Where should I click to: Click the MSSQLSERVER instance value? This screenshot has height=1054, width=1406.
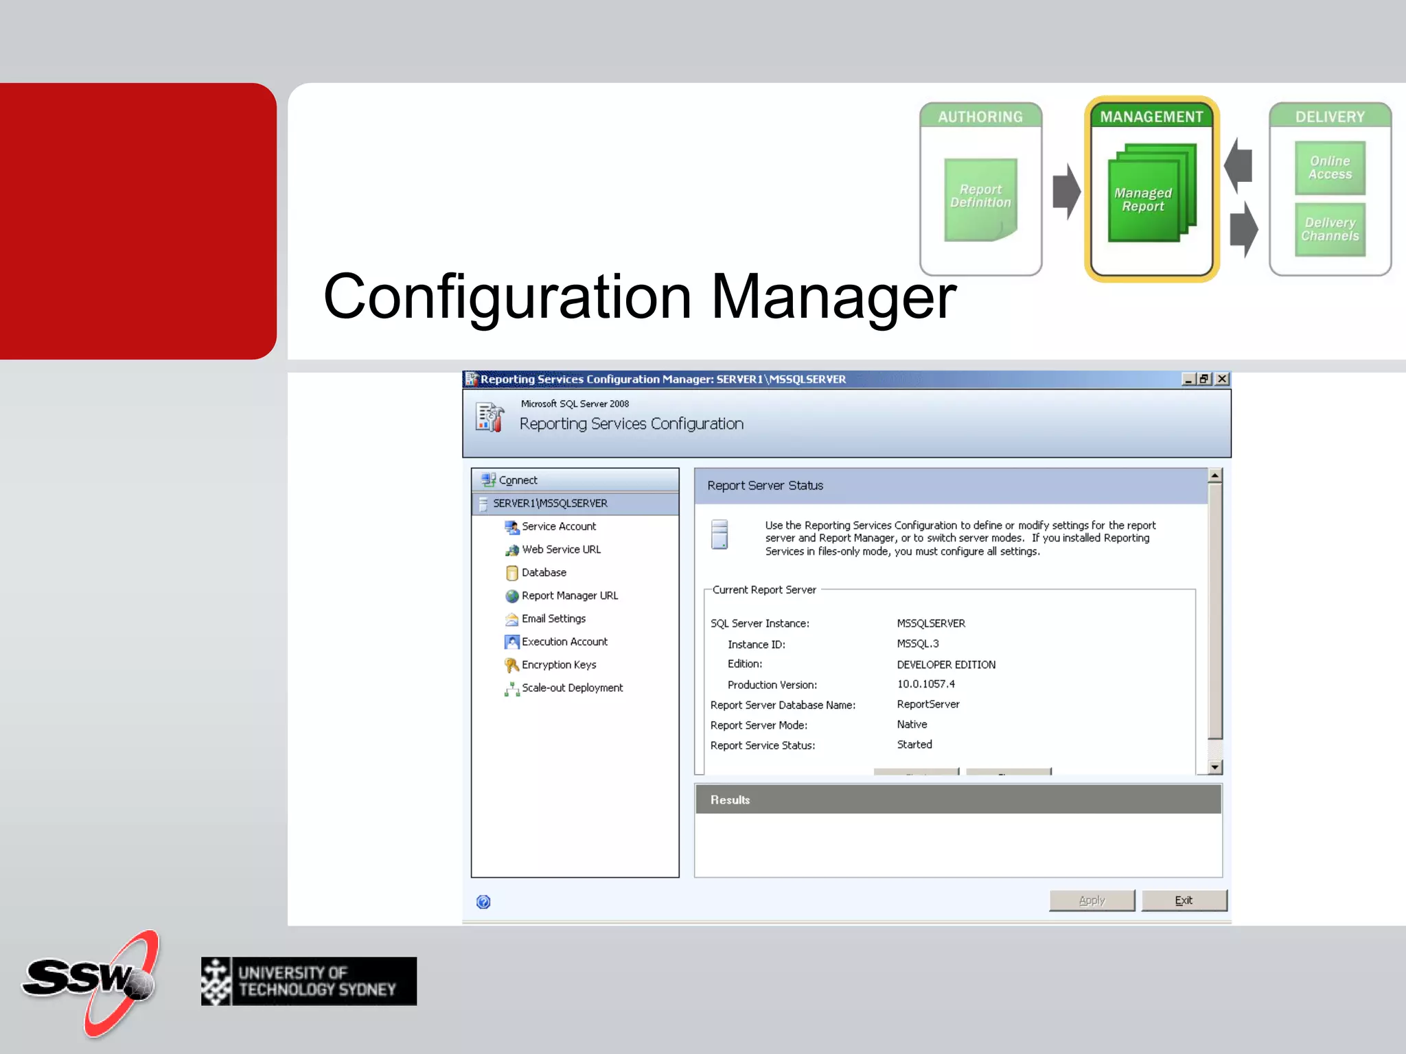point(931,624)
